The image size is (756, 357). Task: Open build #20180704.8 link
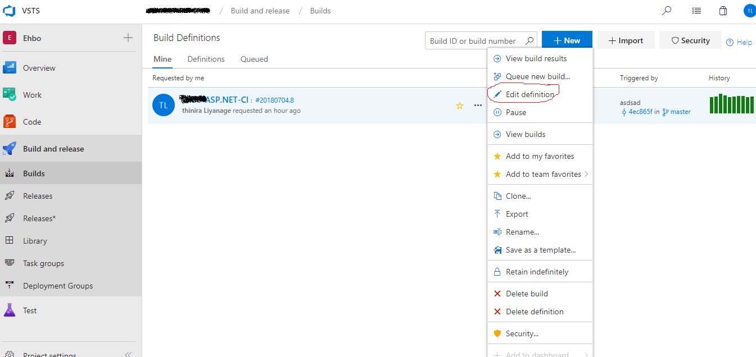[x=274, y=100]
